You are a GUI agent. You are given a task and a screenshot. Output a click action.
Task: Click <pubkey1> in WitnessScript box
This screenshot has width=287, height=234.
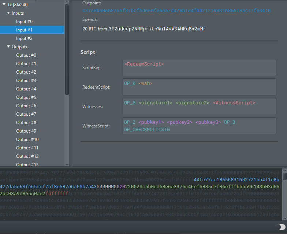(x=151, y=122)
